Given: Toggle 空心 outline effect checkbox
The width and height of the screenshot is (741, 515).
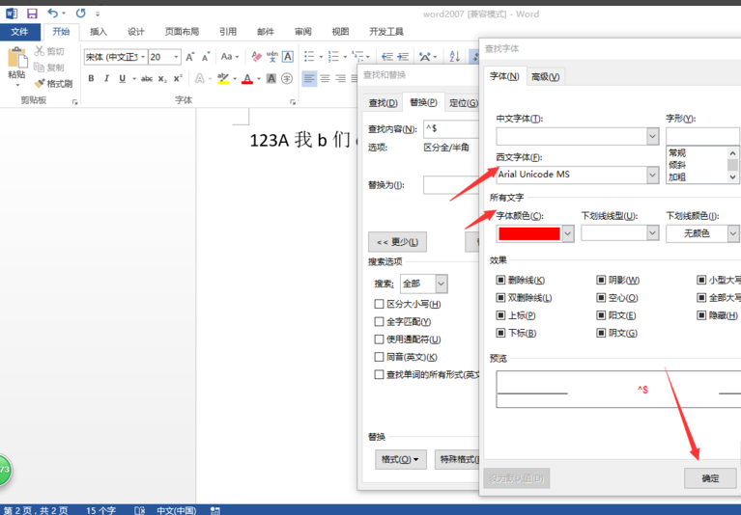Looking at the screenshot, I should (601, 298).
